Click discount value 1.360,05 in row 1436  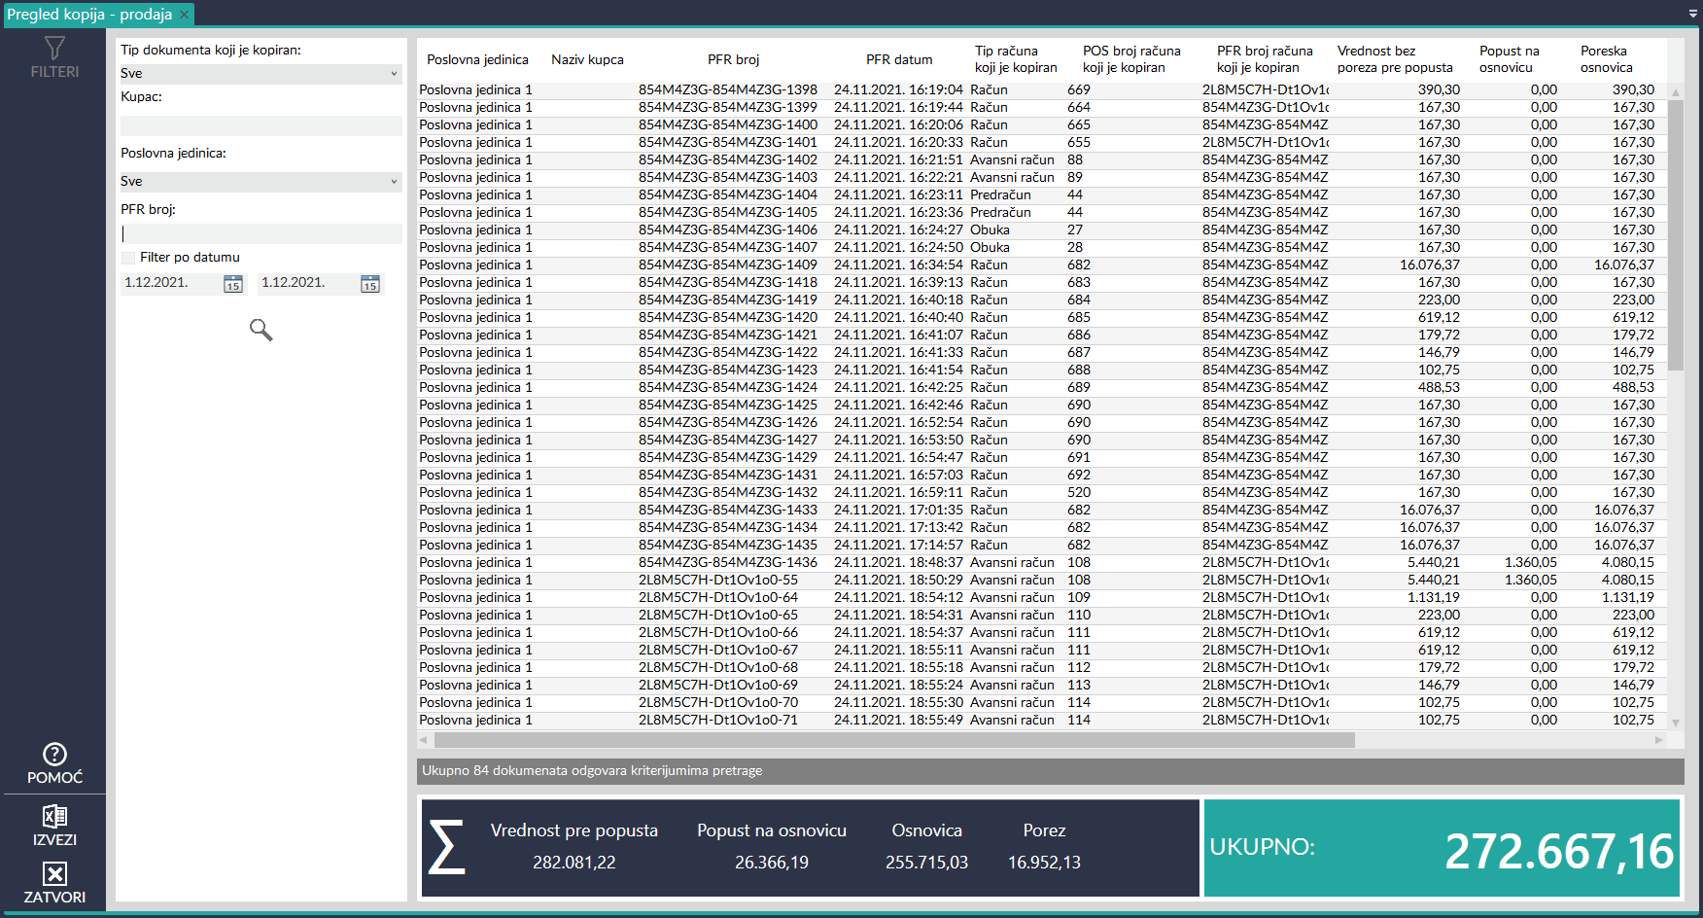1530,563
